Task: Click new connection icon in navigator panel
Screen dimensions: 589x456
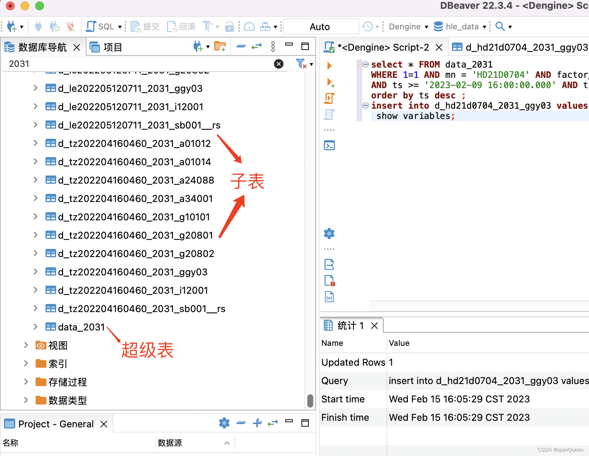Action: point(198,47)
